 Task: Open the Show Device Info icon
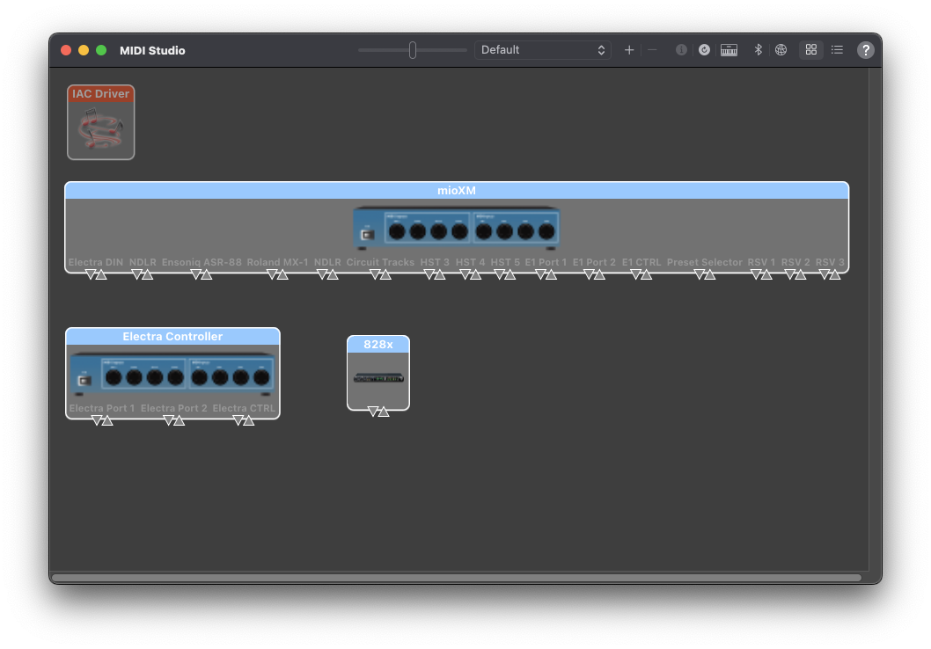click(681, 50)
